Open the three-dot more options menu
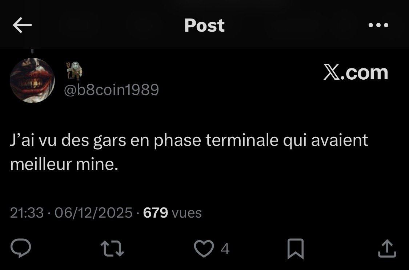 [378, 25]
